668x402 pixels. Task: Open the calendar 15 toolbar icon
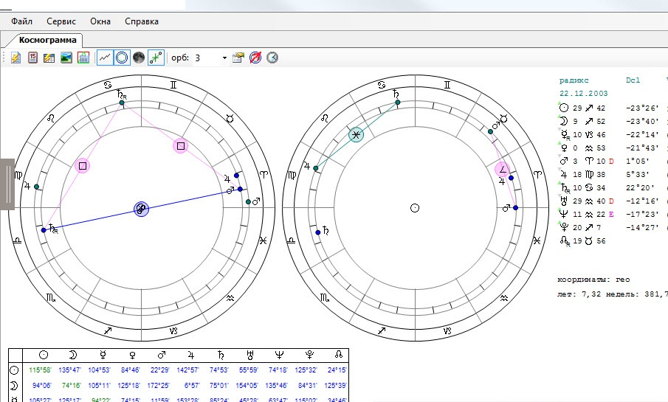coord(32,58)
